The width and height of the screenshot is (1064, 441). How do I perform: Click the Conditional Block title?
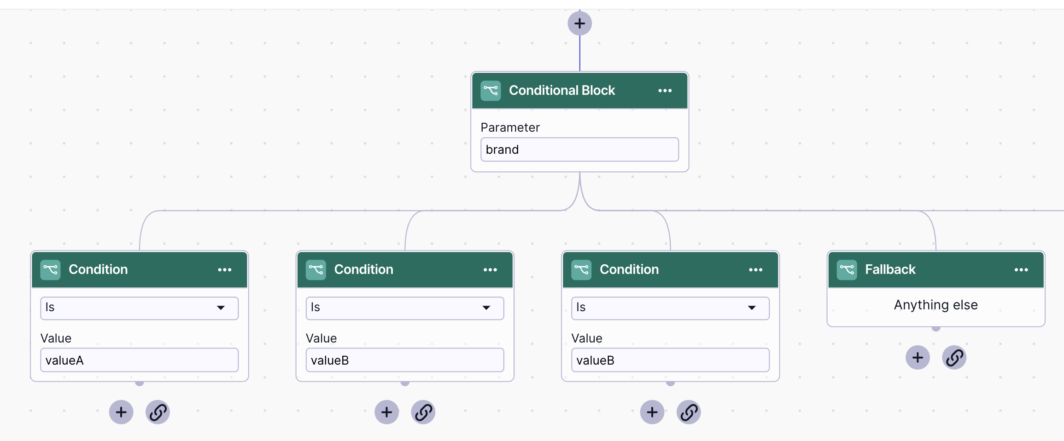(562, 90)
